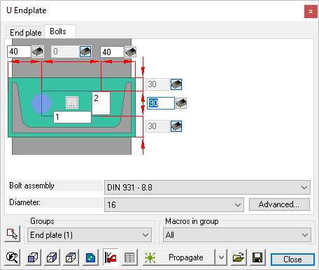
Task: Click the blue page with green diamond icon
Action: [x=90, y=257]
